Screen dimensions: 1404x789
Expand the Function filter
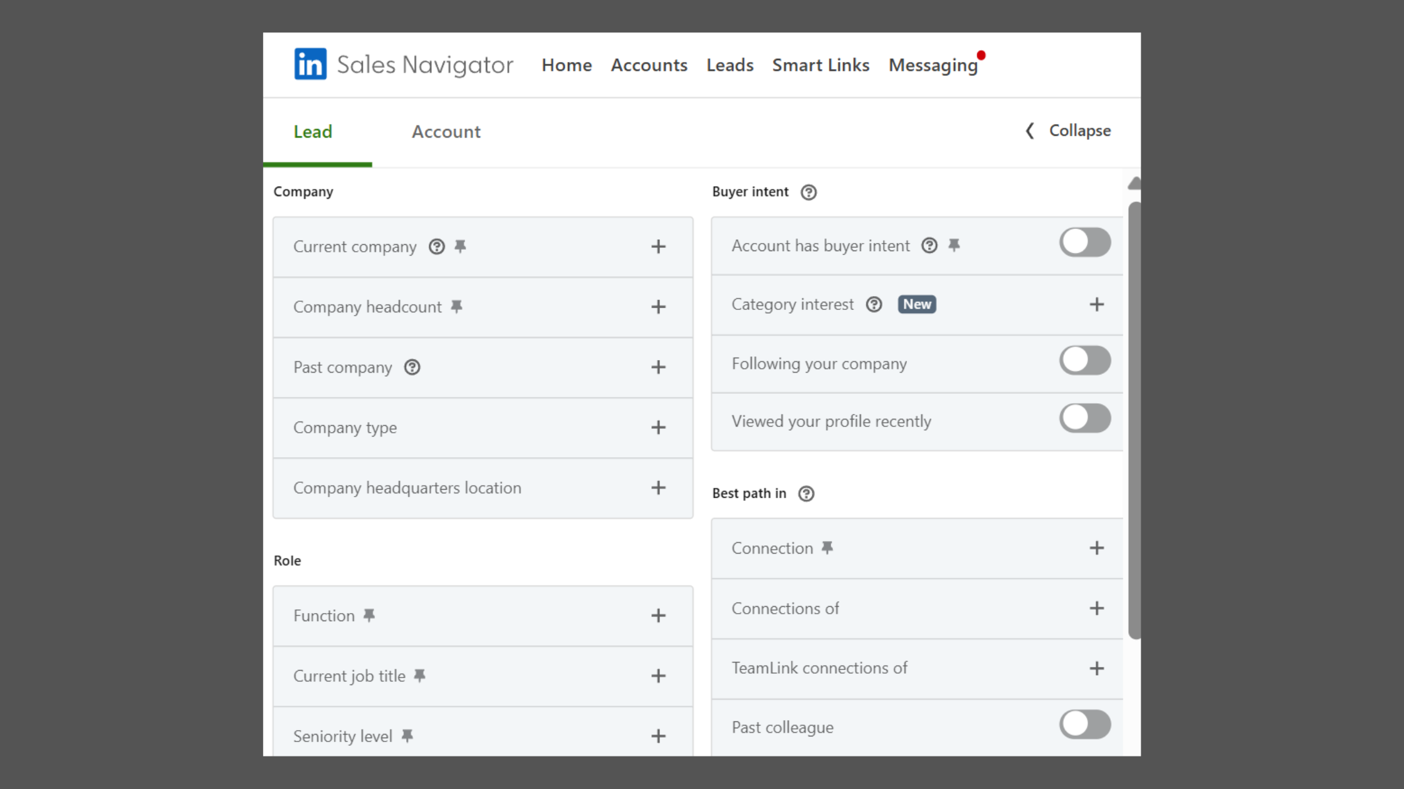[x=658, y=616]
